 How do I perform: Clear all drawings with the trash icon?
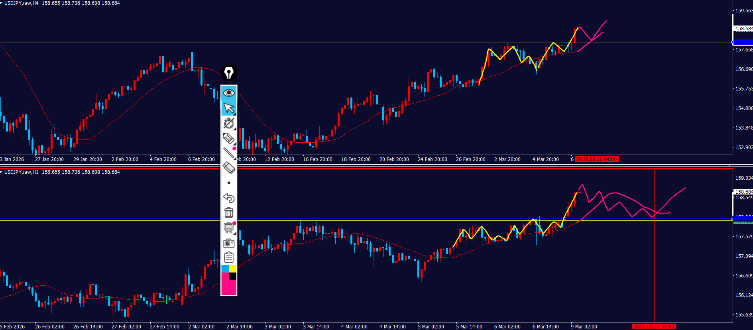(x=228, y=212)
